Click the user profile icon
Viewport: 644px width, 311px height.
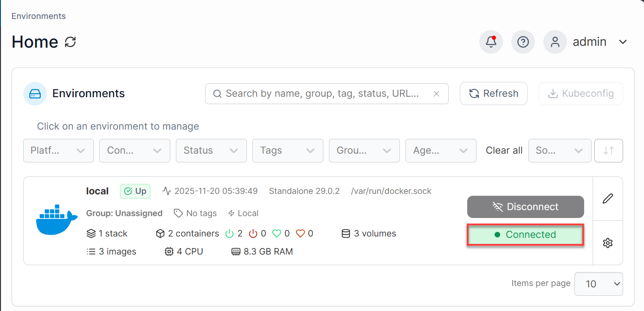555,42
